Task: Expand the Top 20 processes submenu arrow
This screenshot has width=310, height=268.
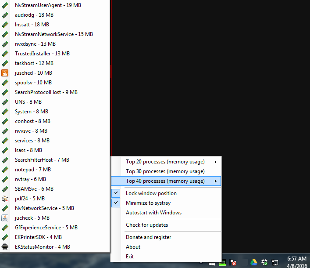Action: [216, 162]
